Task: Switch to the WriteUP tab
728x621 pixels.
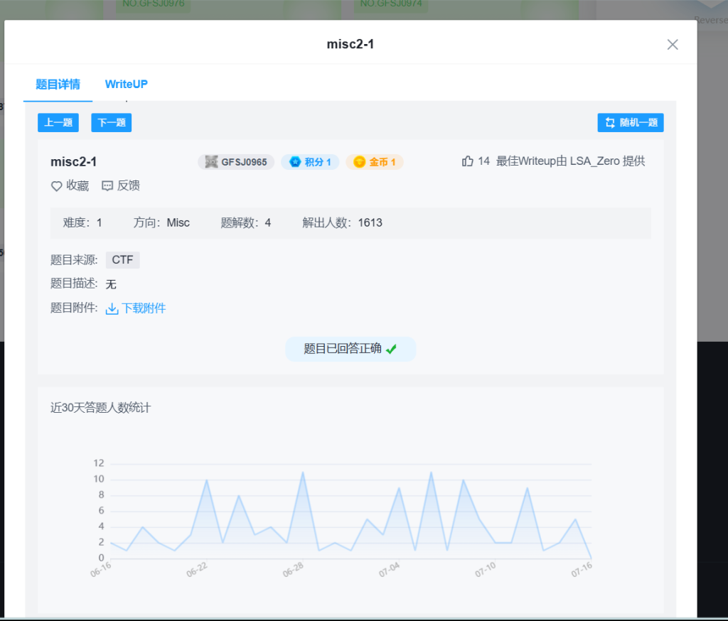Action: 127,84
